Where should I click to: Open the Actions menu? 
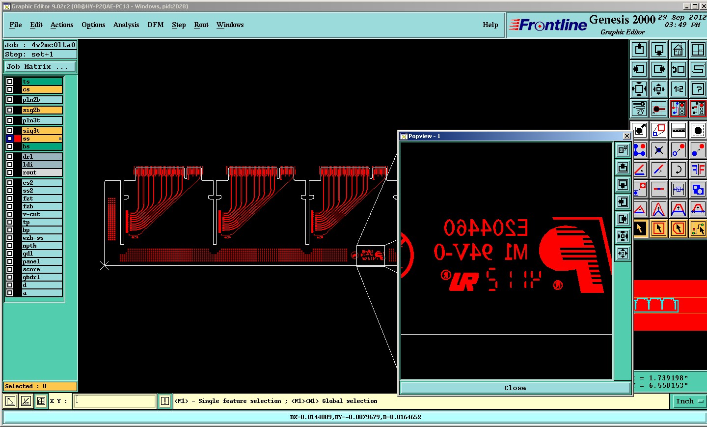coord(62,25)
